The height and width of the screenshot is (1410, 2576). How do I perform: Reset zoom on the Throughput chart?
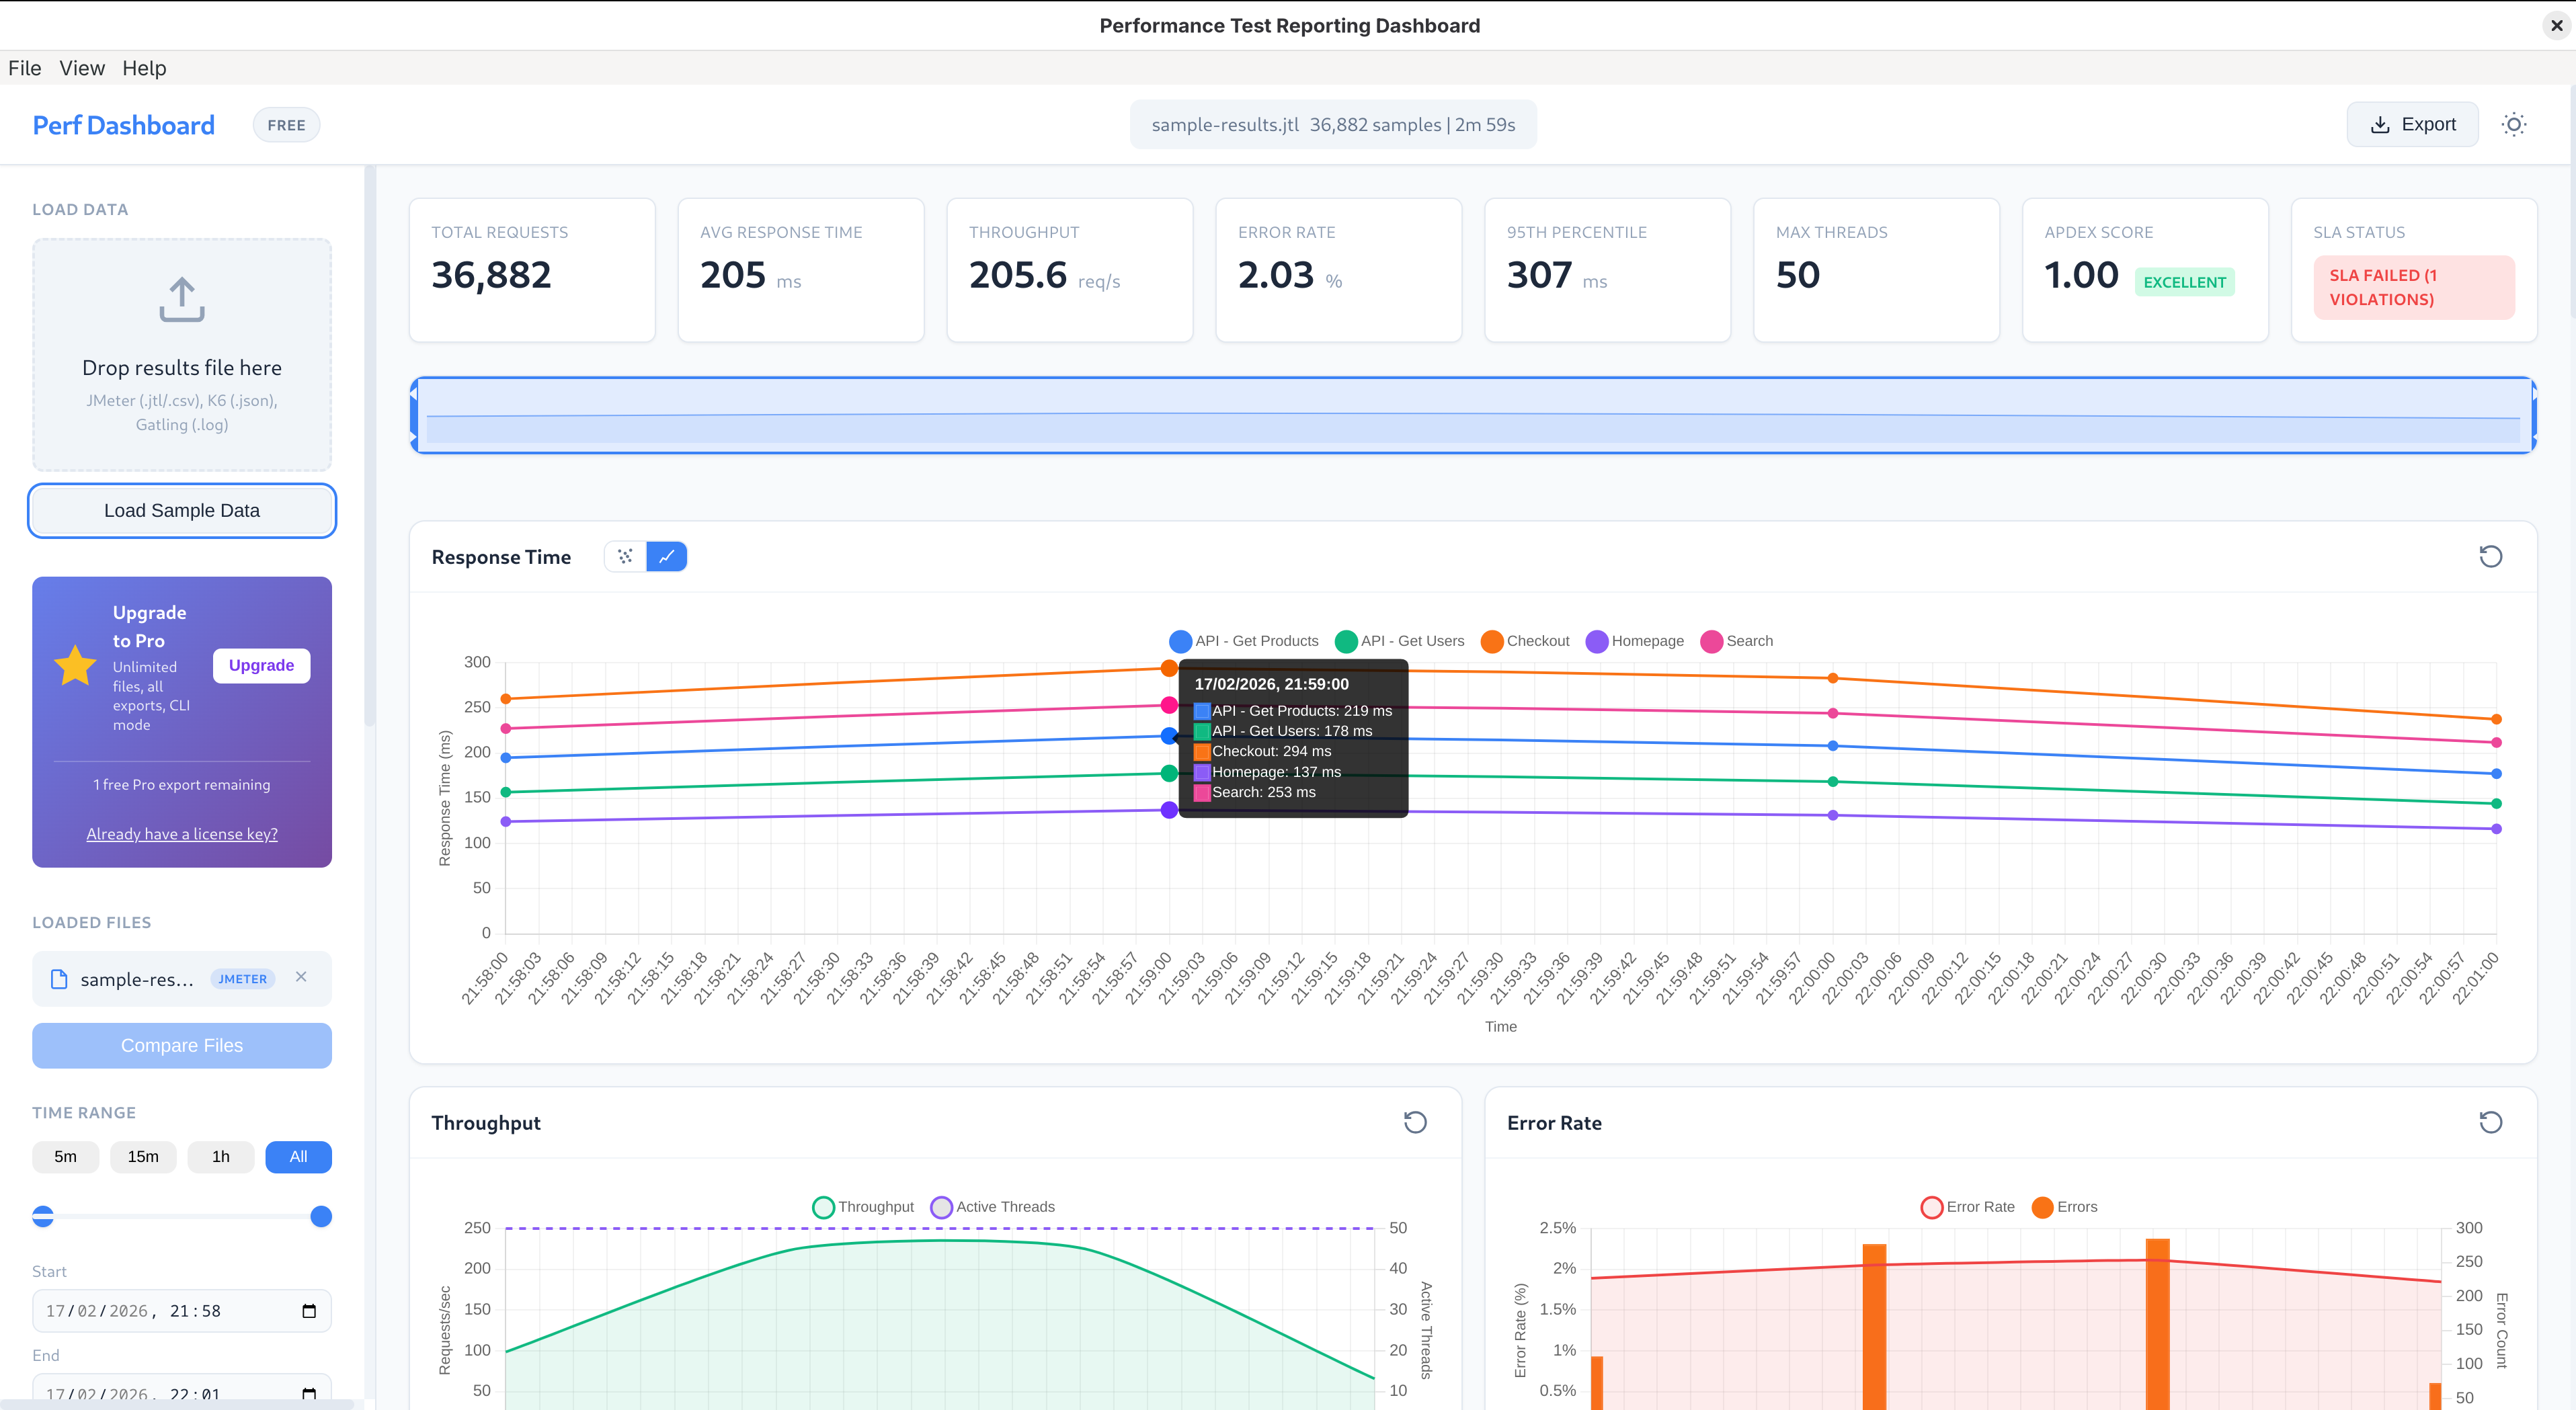point(1415,1122)
